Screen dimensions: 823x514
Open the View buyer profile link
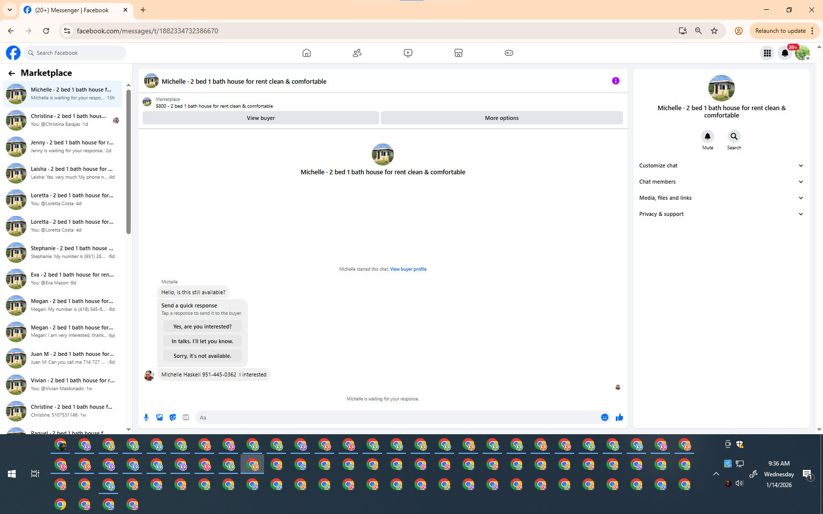pos(408,269)
